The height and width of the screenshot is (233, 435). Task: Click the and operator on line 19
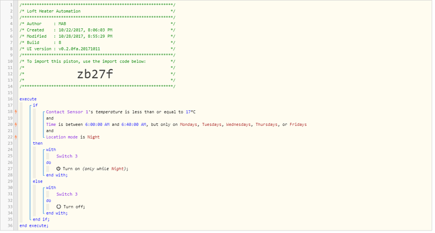[x=50, y=118]
